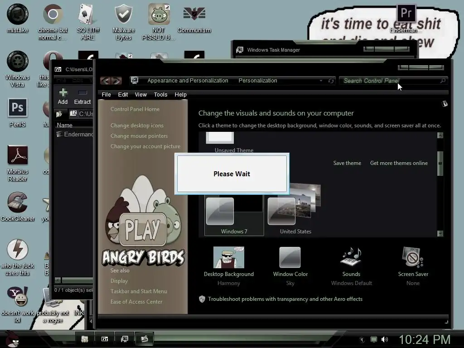The image size is (464, 348).
Task: Go forward in Control Panel navigation
Action: (116, 81)
